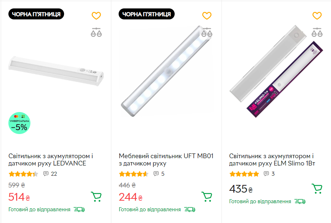Click the delivery truck icon under ELM Slimo price
The image size is (331, 223).
click(x=300, y=201)
